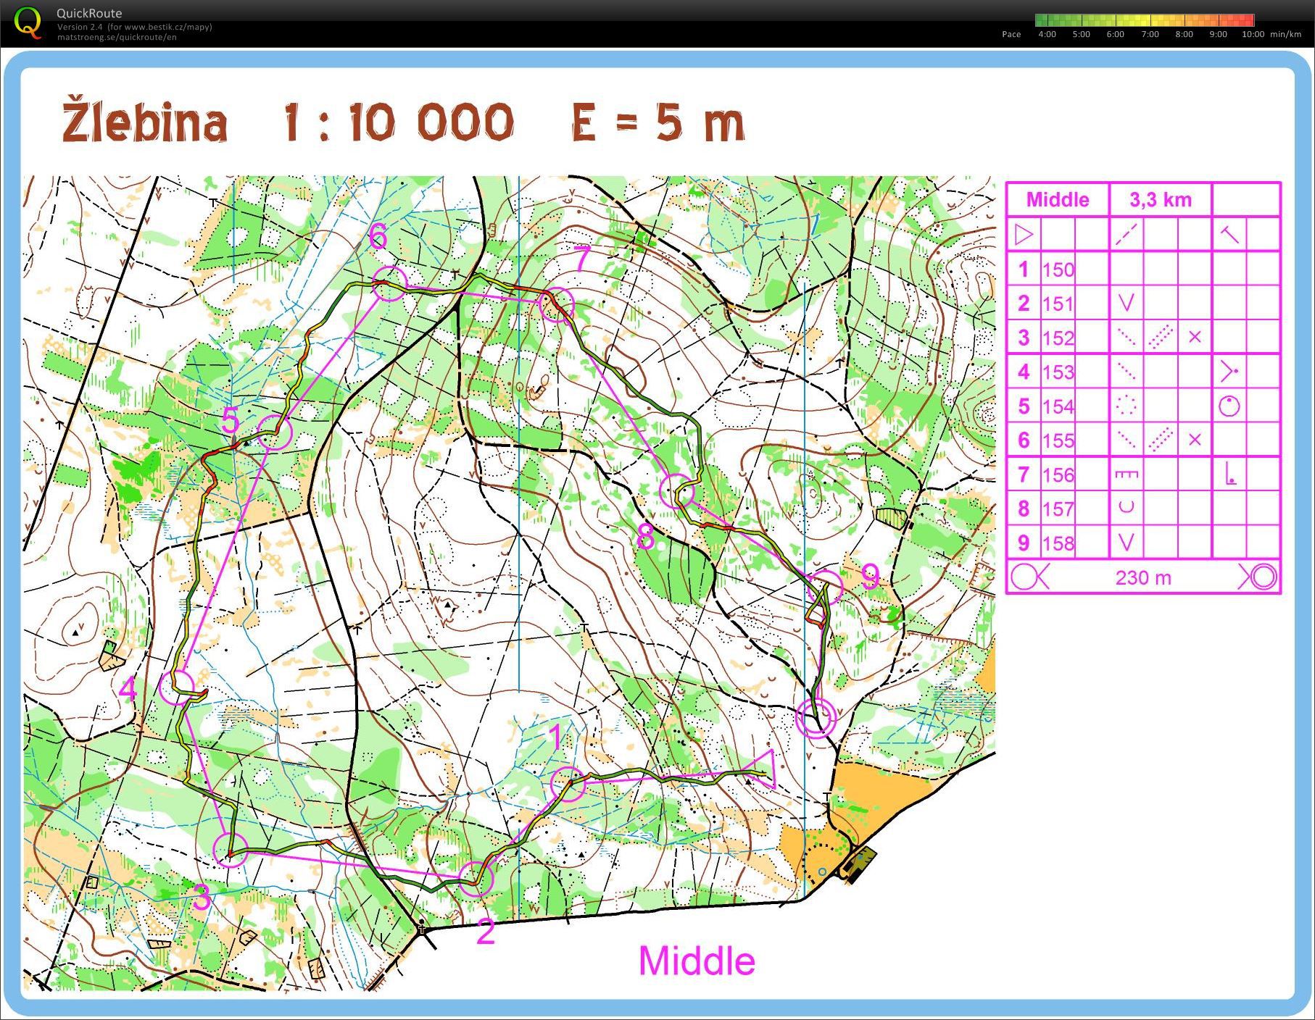Screen dimensions: 1315x1020
Task: Select control circle 1 on the map
Action: tap(568, 784)
